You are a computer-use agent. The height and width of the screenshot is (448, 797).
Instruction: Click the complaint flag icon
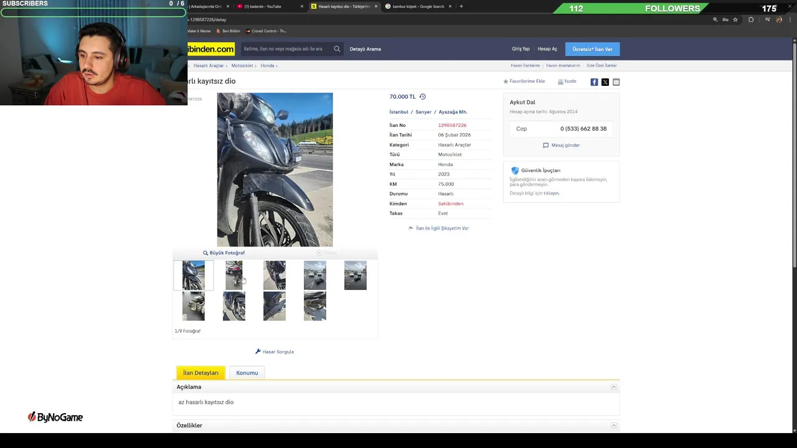[x=410, y=228]
